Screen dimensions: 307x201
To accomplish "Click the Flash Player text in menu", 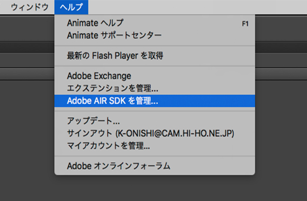I will [115, 56].
